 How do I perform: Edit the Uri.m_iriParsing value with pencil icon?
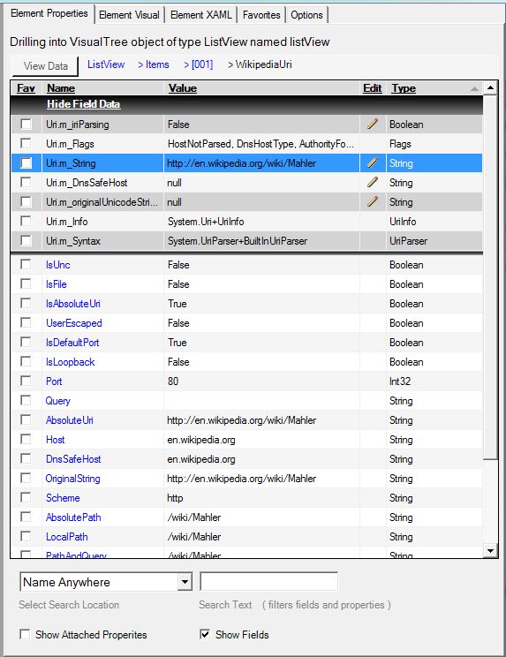pos(373,124)
